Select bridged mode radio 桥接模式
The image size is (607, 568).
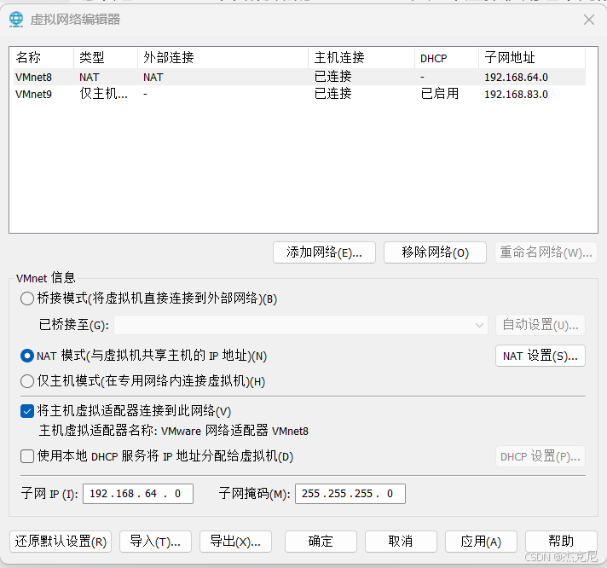point(27,298)
